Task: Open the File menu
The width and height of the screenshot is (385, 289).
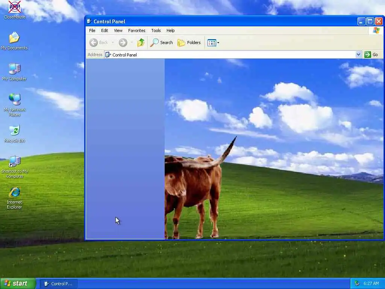Action: (92, 30)
